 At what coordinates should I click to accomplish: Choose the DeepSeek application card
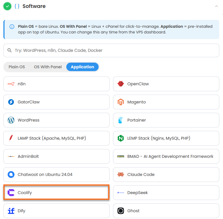166,193
